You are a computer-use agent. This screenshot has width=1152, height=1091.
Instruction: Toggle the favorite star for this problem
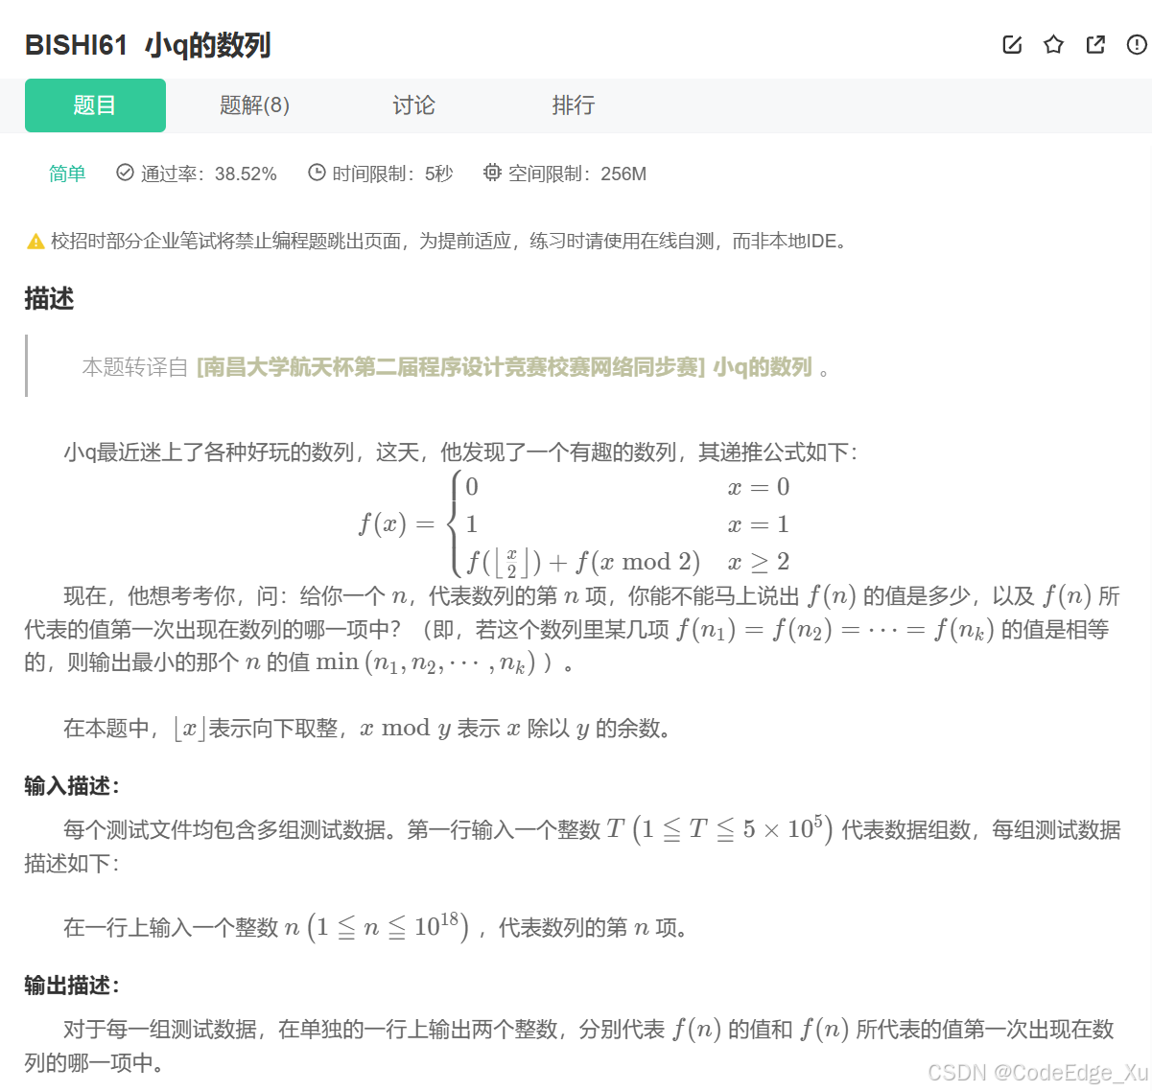pos(1053,44)
